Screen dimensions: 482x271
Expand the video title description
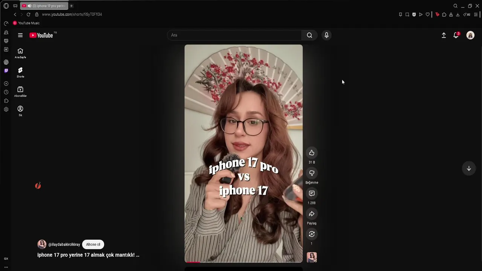coord(88,255)
